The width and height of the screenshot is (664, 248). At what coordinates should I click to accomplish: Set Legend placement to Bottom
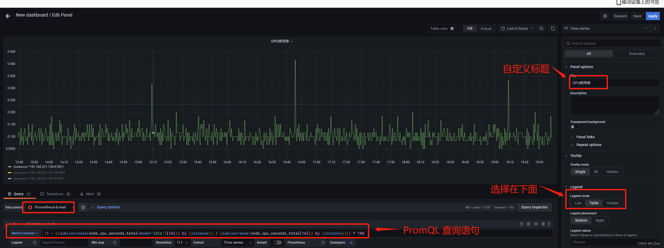(581, 220)
